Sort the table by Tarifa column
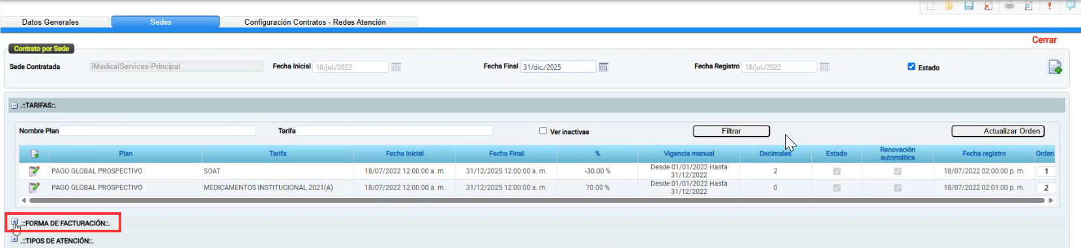This screenshot has width=1081, height=248. pos(278,154)
